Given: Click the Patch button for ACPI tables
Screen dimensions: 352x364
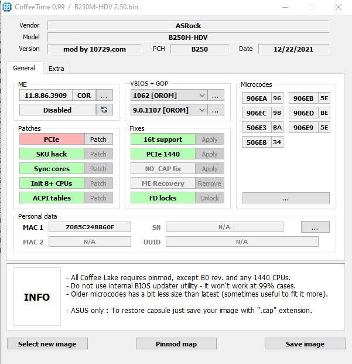Looking at the screenshot, I should pos(98,198).
